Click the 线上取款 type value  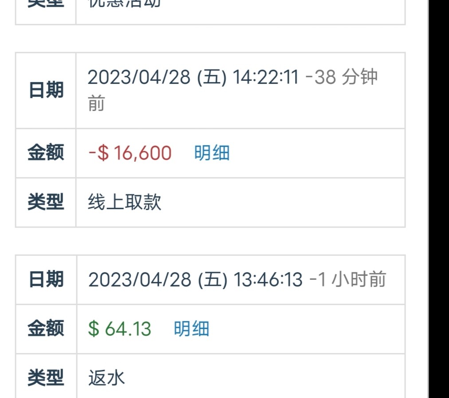125,203
